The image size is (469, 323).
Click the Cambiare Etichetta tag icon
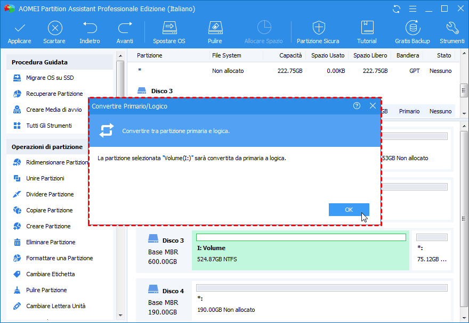tap(17, 274)
